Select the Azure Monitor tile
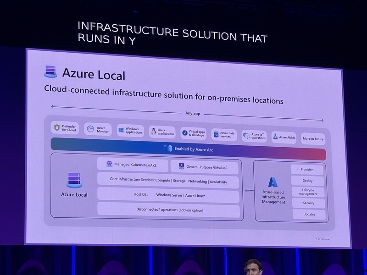This screenshot has height=275, width=367. pyautogui.click(x=98, y=129)
